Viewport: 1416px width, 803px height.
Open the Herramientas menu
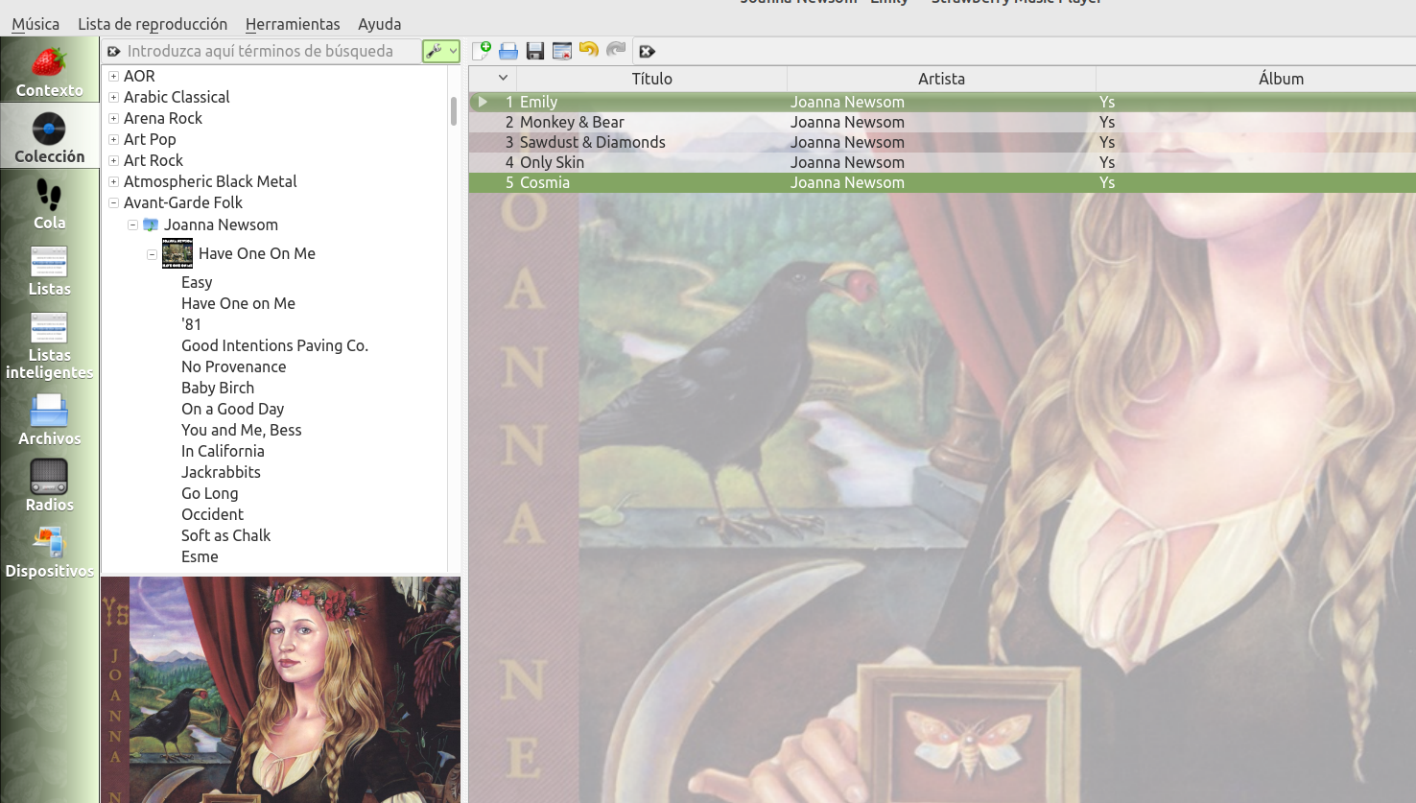coord(293,24)
